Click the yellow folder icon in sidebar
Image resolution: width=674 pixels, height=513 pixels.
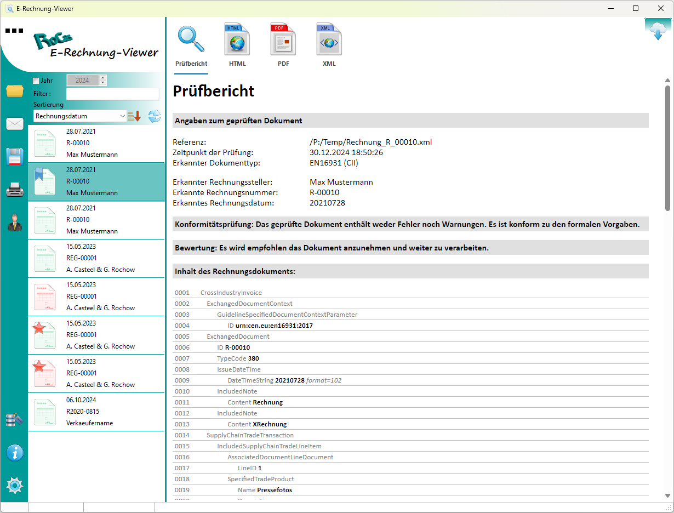coord(15,91)
